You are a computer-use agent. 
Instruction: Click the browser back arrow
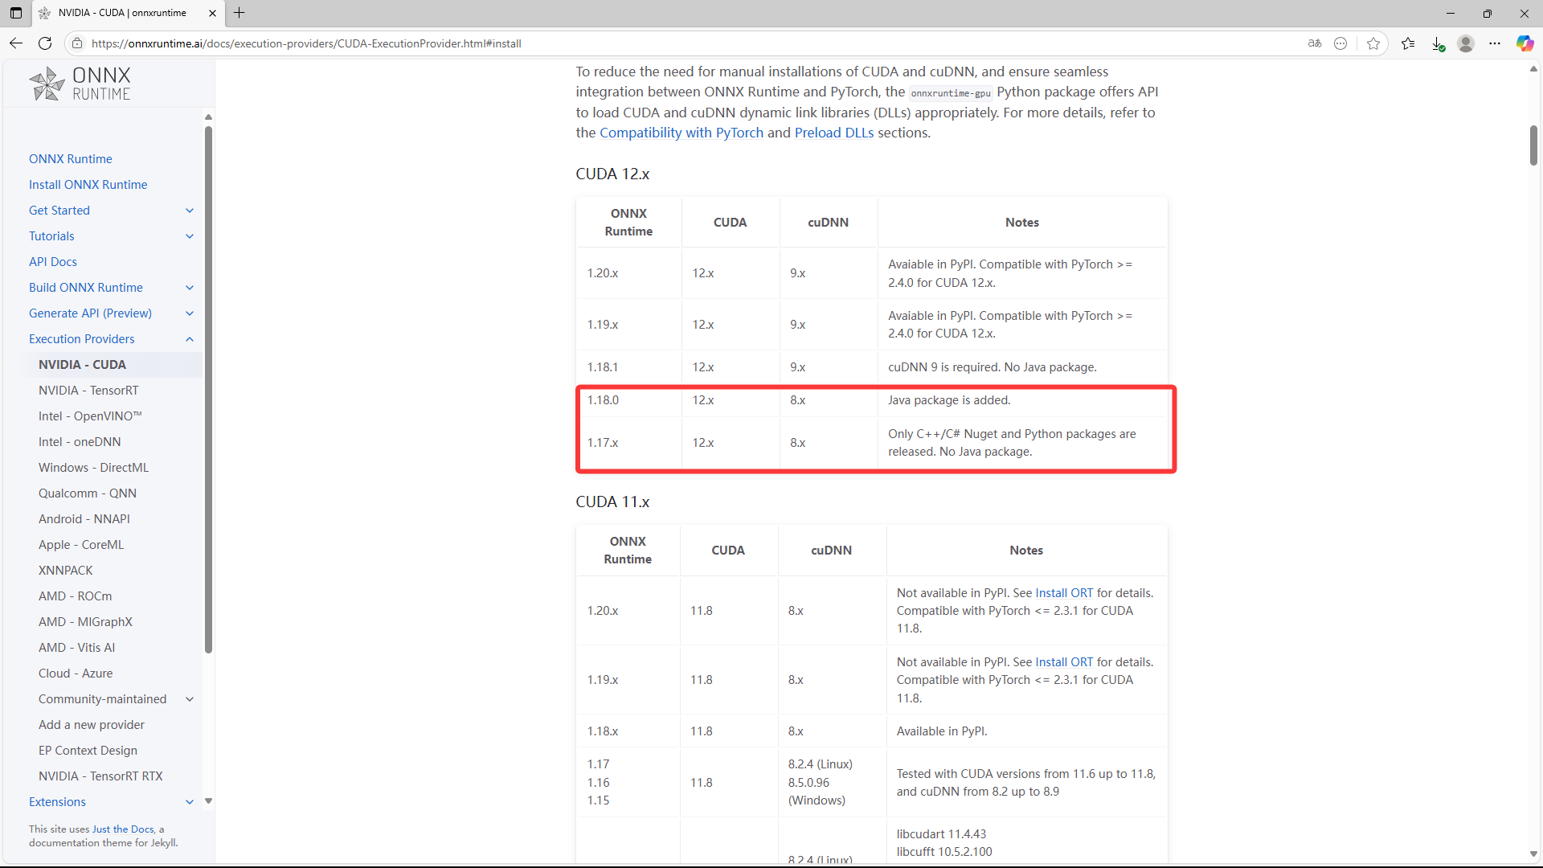point(16,43)
